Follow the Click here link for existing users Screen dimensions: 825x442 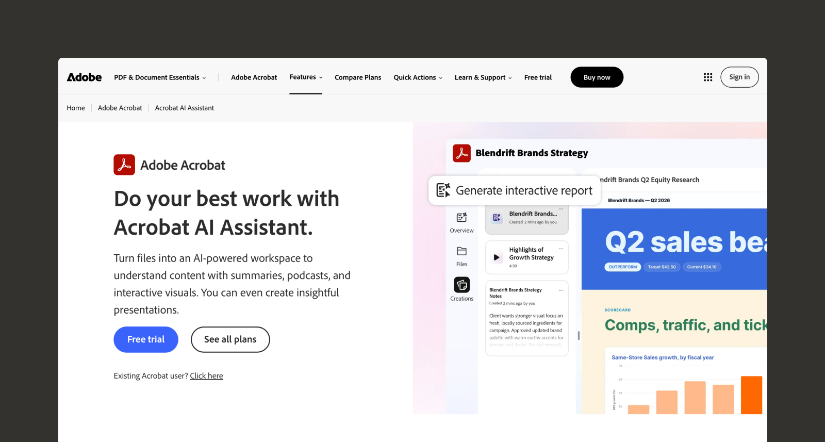pyautogui.click(x=206, y=376)
